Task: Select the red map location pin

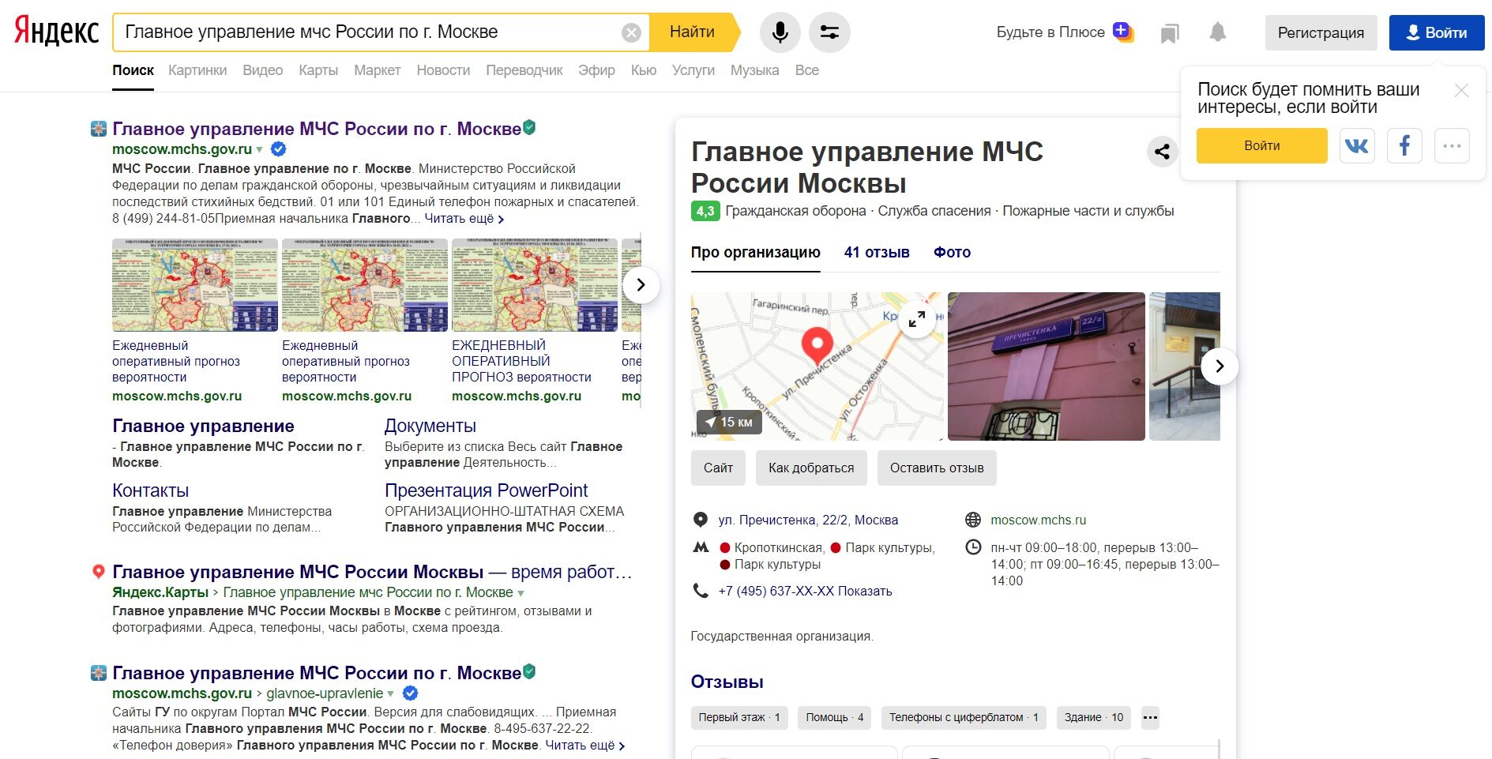Action: (x=817, y=346)
